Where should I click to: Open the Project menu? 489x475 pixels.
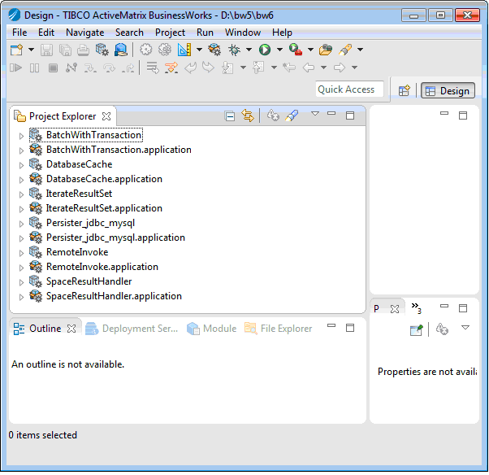(x=170, y=33)
